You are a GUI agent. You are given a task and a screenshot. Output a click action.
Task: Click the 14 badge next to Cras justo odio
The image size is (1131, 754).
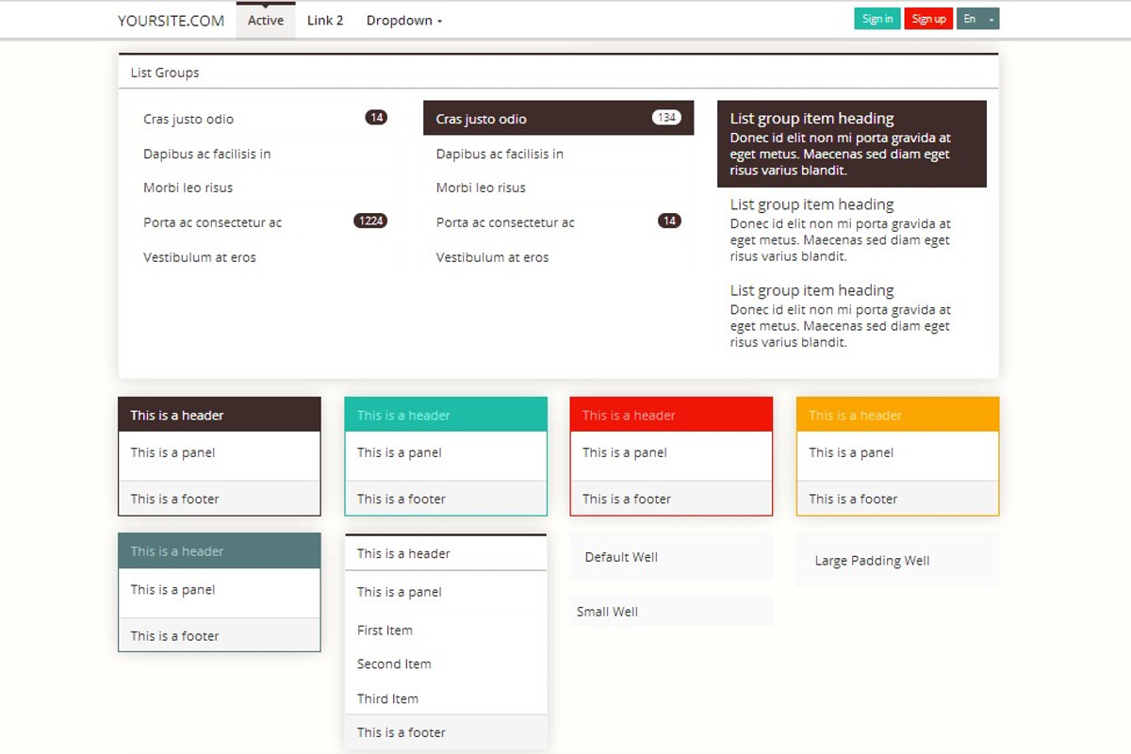click(375, 117)
